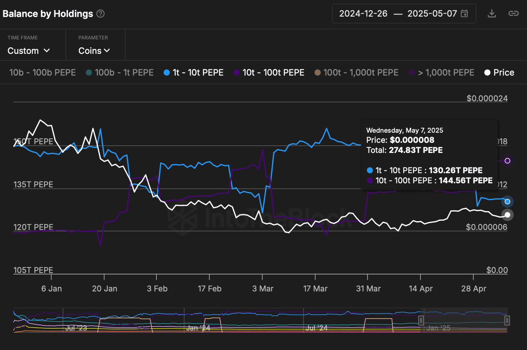This screenshot has height=350, width=527.
Task: Expand the Coins parameter dropdown
Action: point(94,51)
